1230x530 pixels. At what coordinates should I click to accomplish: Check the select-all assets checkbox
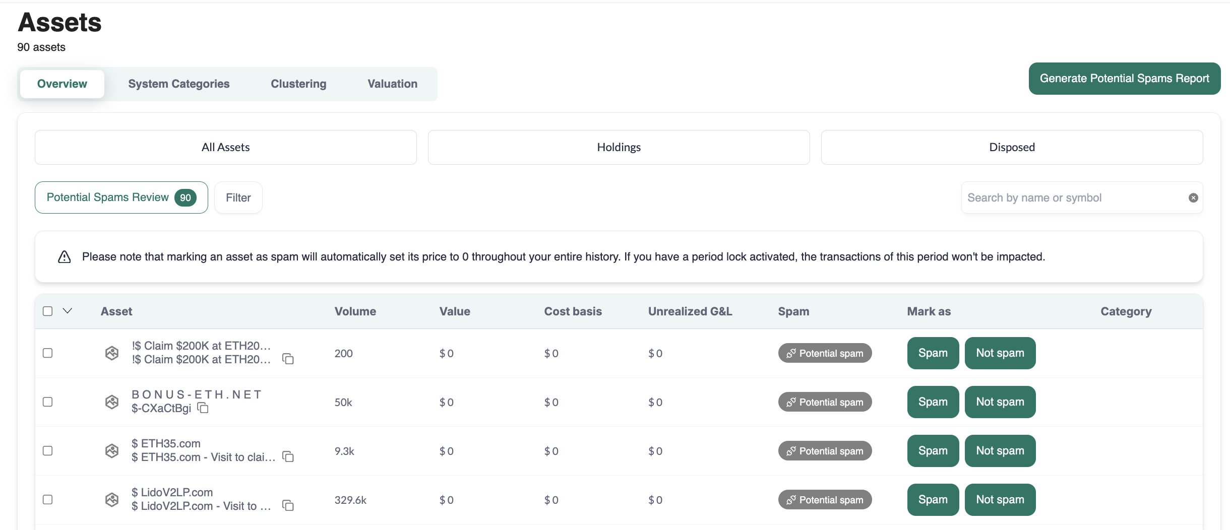click(x=48, y=311)
